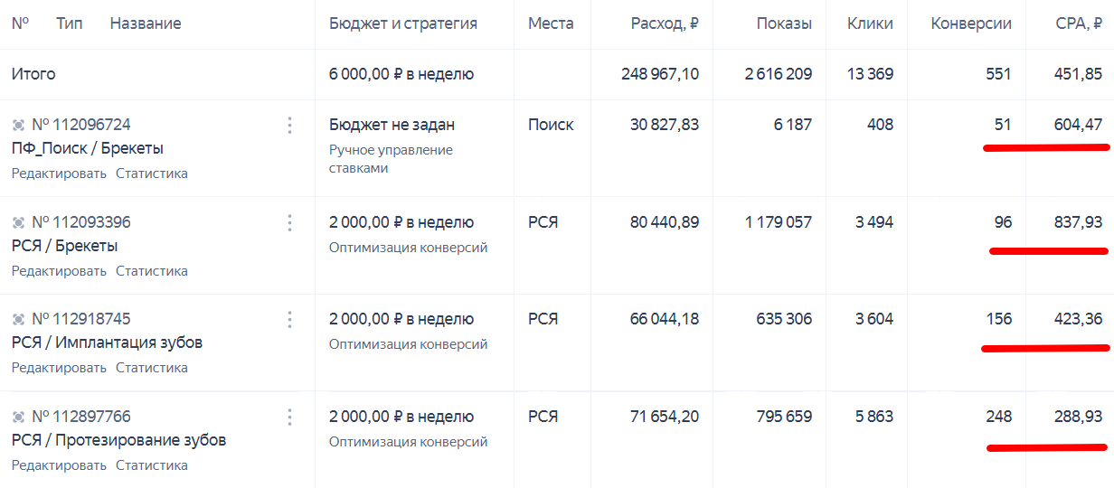Edit the РСЯ / Брекеты campaign
This screenshot has width=1114, height=488.
59,271
